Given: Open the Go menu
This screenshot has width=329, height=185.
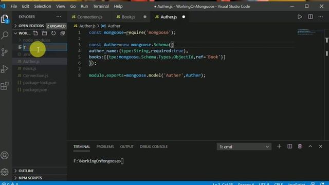Looking at the screenshot, I should point(73,6).
